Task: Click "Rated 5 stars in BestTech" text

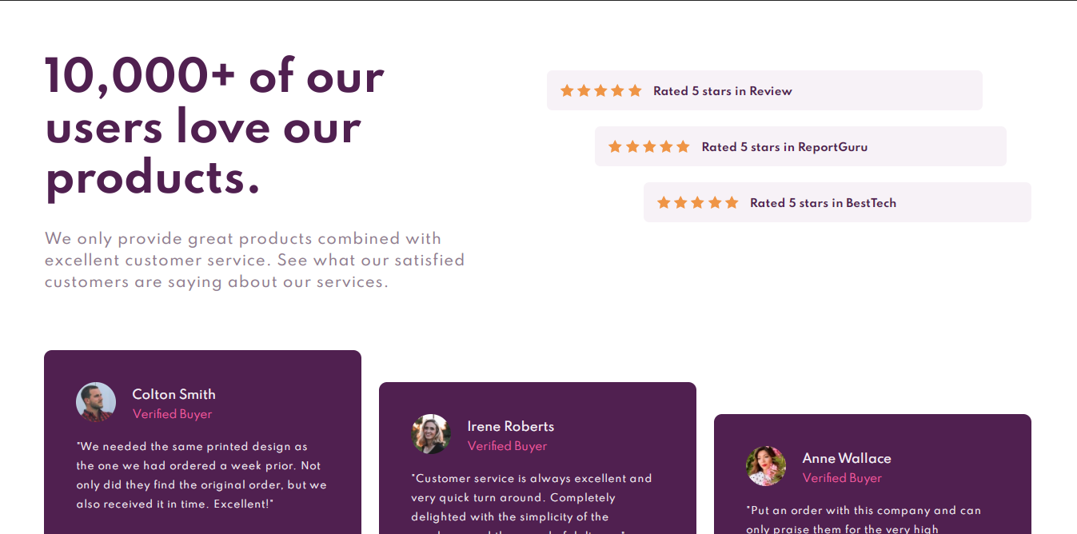Action: point(823,203)
